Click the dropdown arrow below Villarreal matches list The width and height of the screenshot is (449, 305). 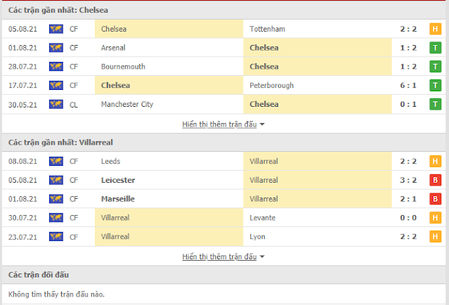tap(262, 257)
